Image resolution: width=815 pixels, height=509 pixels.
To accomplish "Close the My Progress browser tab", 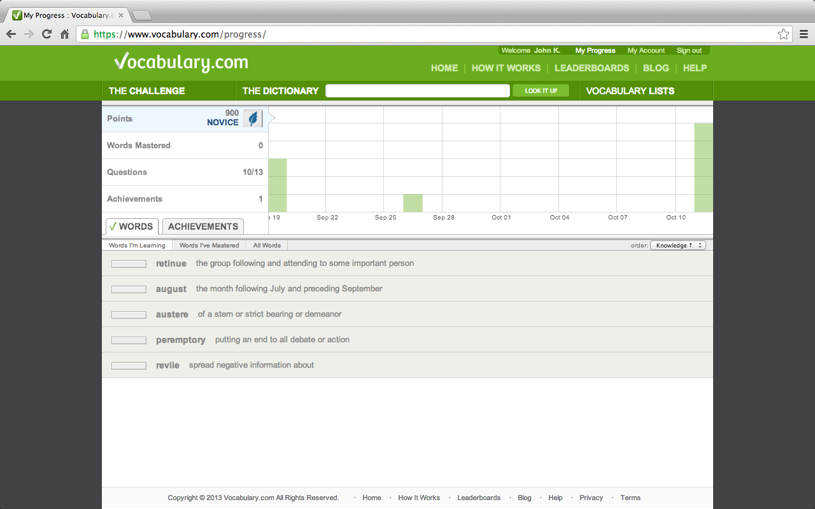I will point(121,15).
